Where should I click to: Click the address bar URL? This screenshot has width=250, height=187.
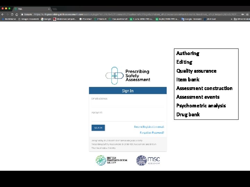136,14
